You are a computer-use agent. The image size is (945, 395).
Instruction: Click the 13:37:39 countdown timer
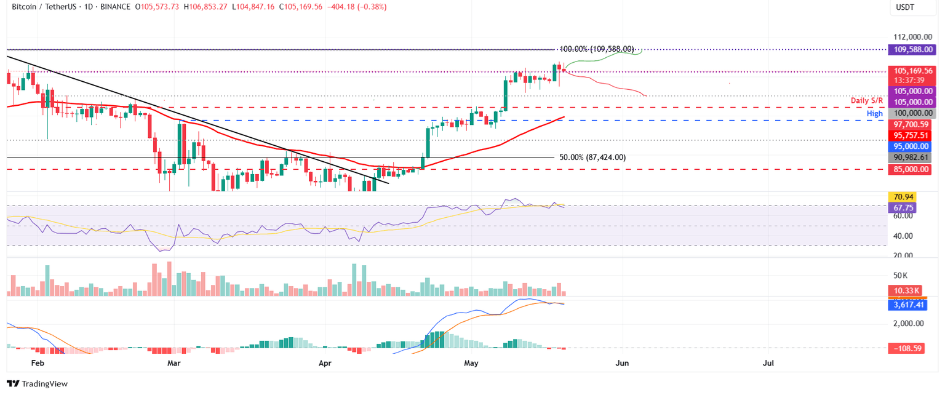point(911,80)
